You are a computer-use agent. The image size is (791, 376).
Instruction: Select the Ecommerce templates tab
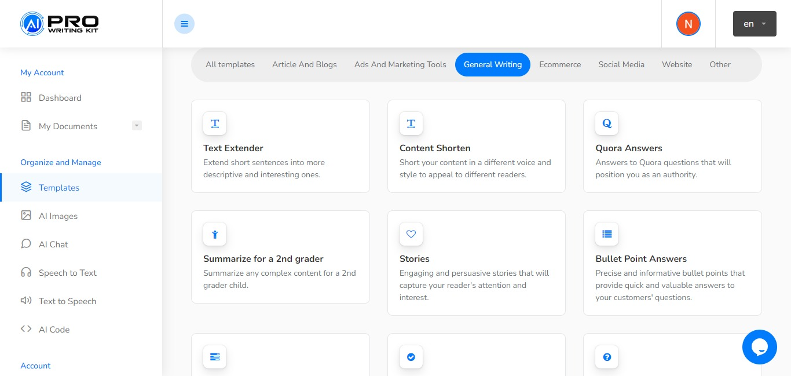560,64
